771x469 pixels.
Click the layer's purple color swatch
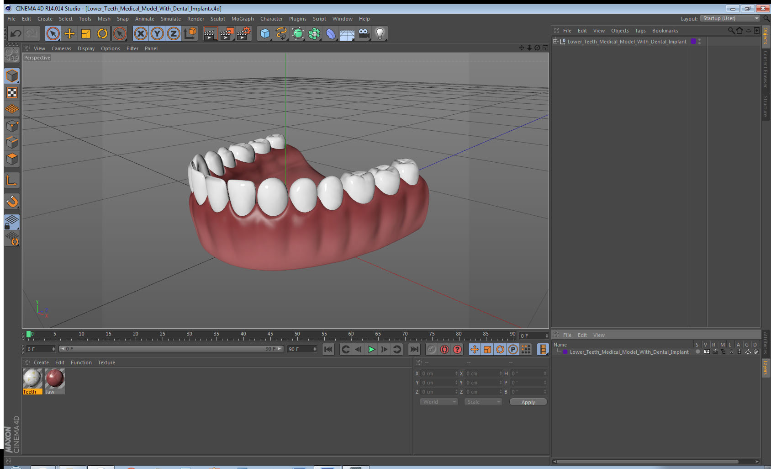(565, 352)
